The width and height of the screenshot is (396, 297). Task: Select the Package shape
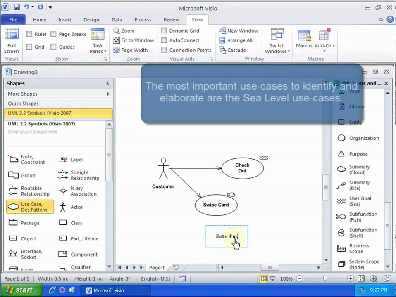[x=24, y=223]
